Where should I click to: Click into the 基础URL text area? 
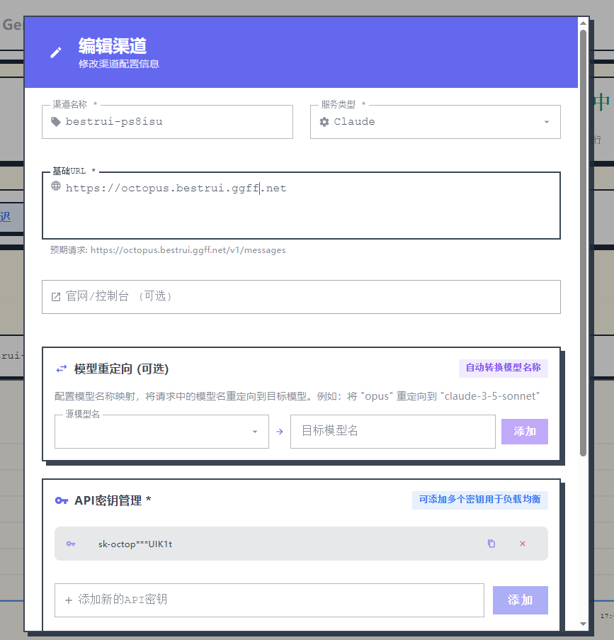[x=301, y=206]
